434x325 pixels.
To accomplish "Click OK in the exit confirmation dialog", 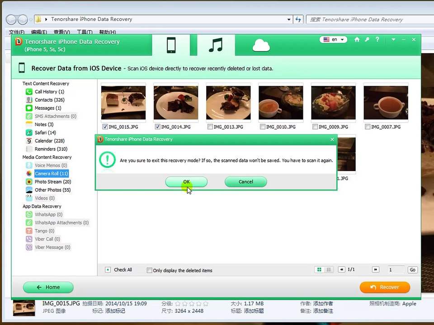I will pyautogui.click(x=186, y=182).
